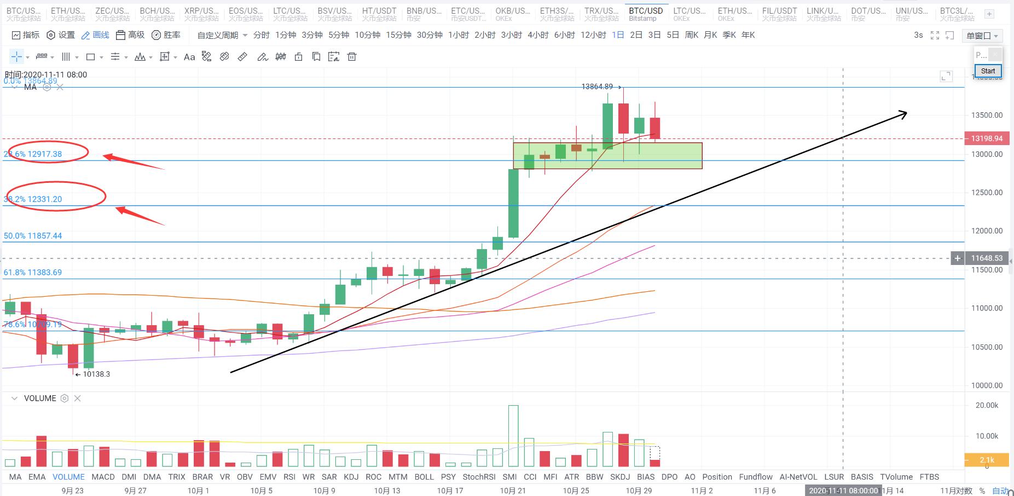The width and height of the screenshot is (1014, 496).
Task: Expand Fibonacci tool options arrow
Action: tap(126, 57)
